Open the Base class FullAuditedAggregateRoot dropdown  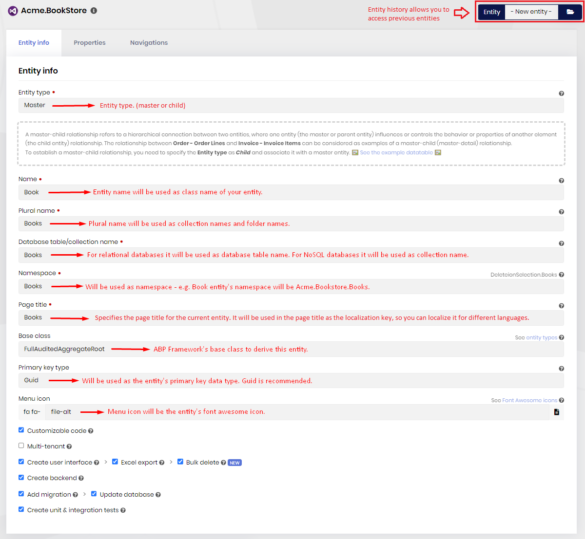click(x=291, y=349)
